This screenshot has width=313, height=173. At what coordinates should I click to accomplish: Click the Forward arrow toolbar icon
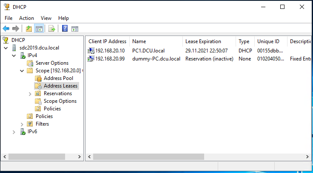[x=15, y=29]
